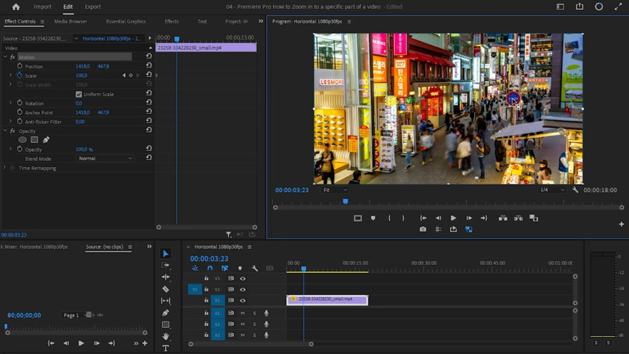Select the Ripple Edit tool
Viewport: 629px width, 354px height.
[166, 277]
